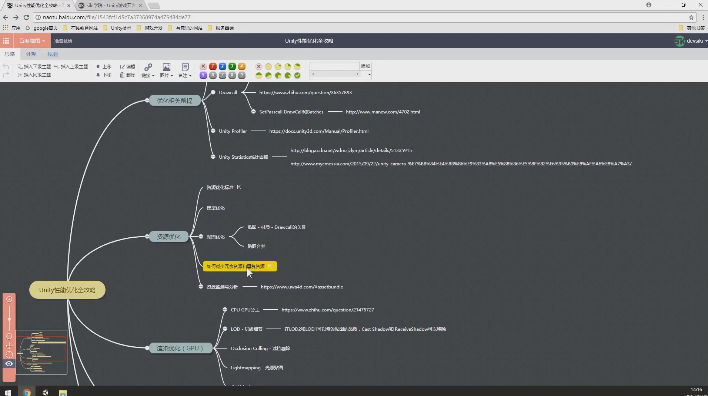Set priority 5 purple badge
The height and width of the screenshot is (396, 708).
pyautogui.click(x=203, y=75)
